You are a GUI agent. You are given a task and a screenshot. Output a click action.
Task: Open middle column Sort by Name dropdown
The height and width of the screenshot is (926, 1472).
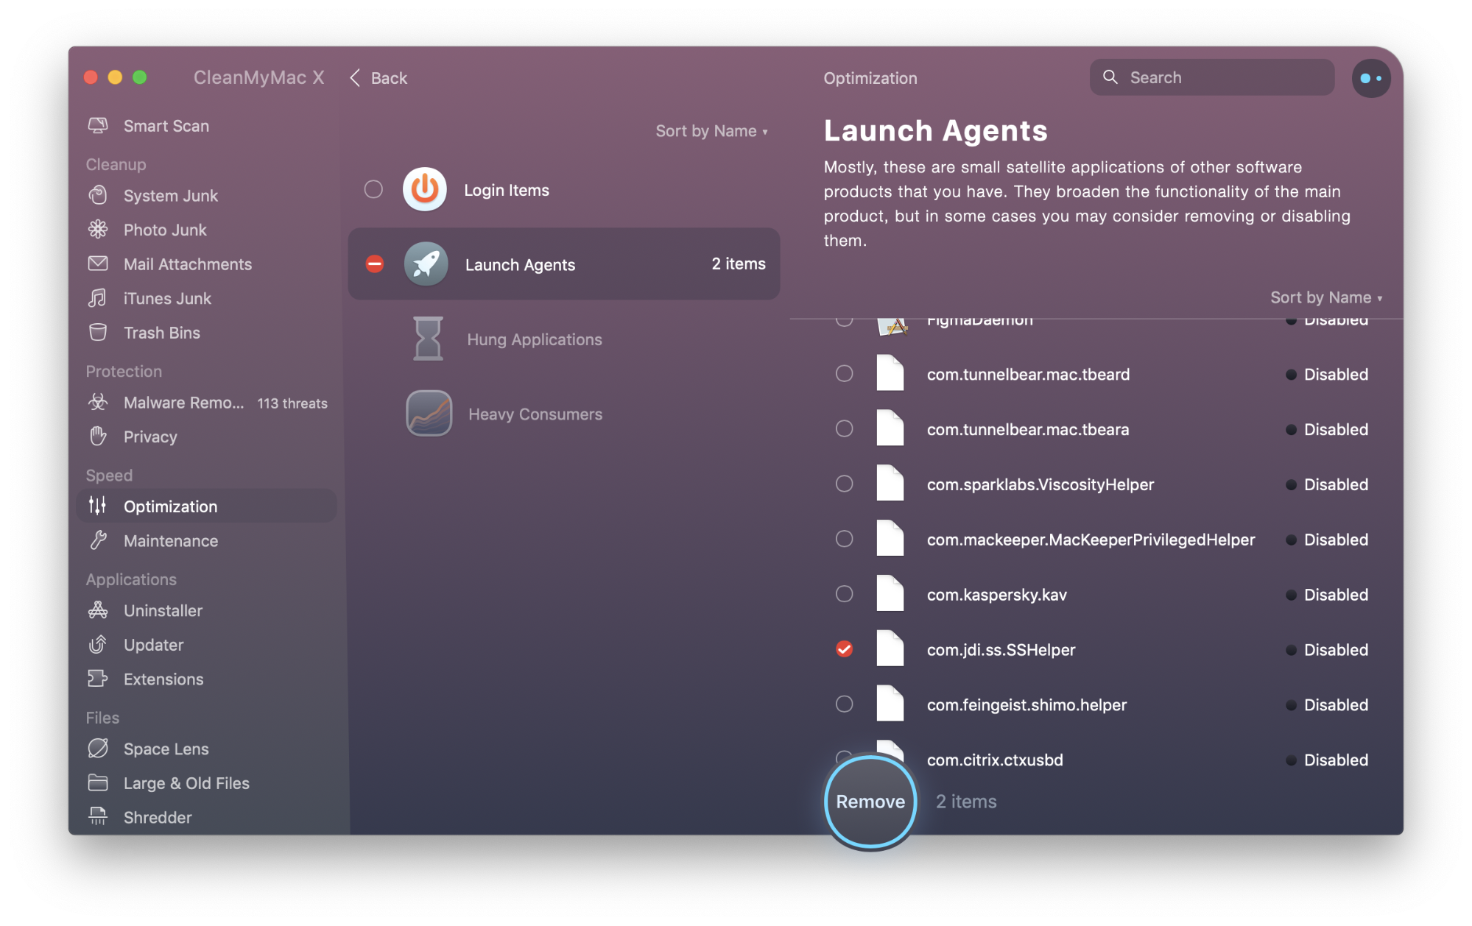(x=711, y=131)
